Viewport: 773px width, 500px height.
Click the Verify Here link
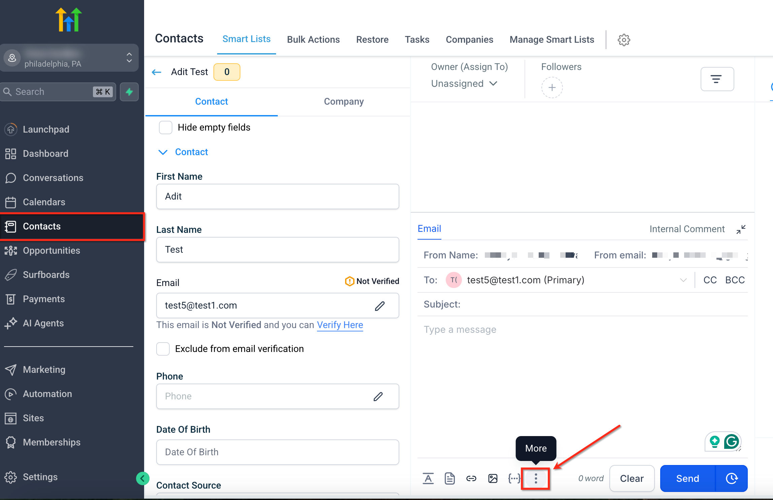[x=340, y=325]
